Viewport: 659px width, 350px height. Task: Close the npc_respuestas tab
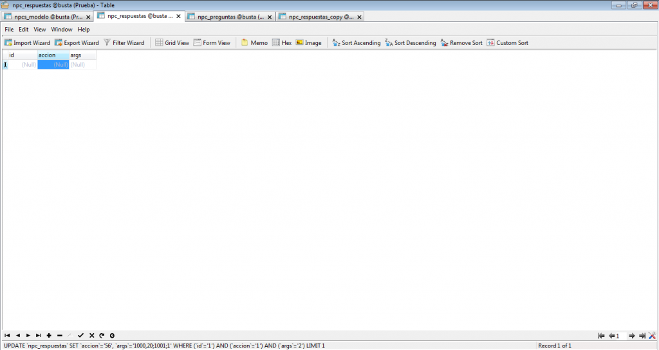179,16
